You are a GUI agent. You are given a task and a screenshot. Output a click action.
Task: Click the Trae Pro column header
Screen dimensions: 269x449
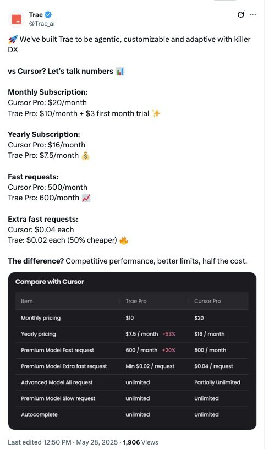point(136,301)
